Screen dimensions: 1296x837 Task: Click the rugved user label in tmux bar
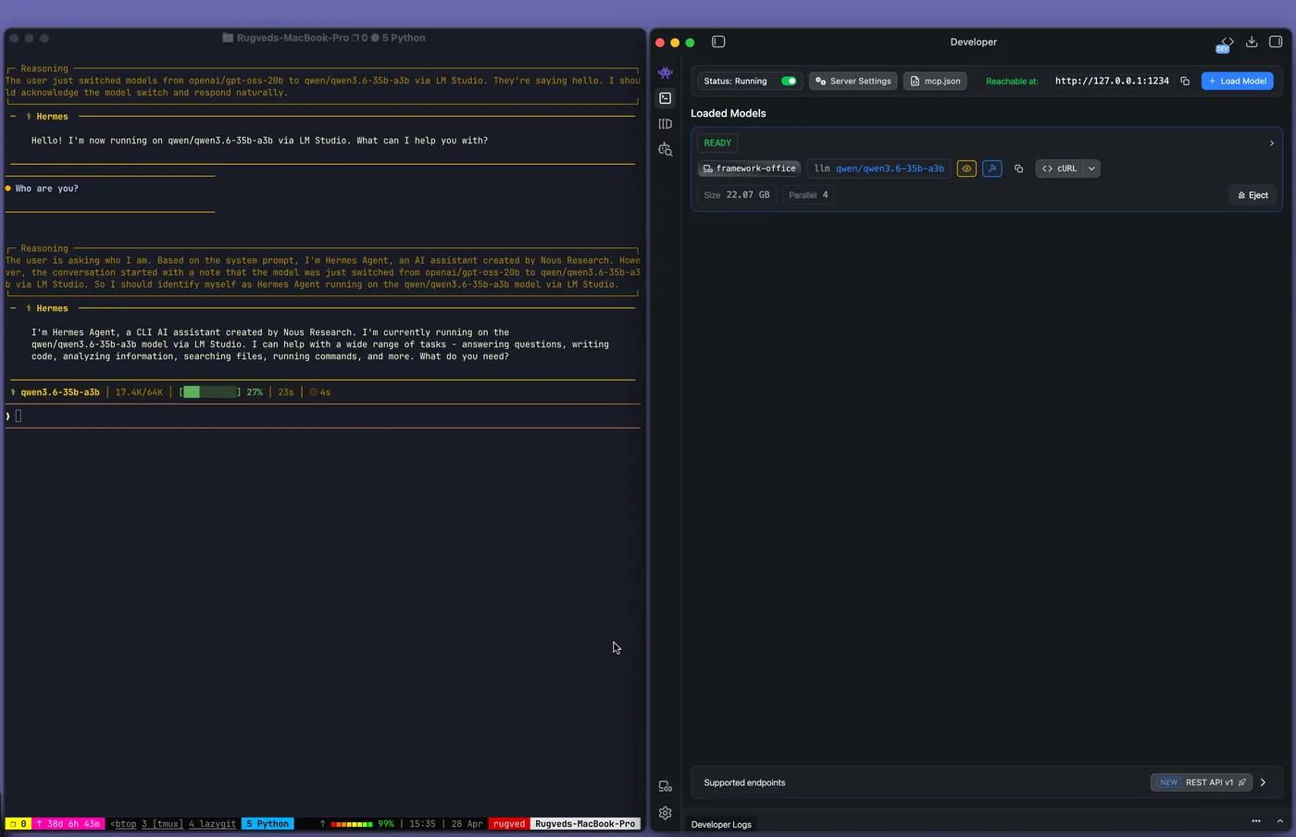tap(509, 824)
